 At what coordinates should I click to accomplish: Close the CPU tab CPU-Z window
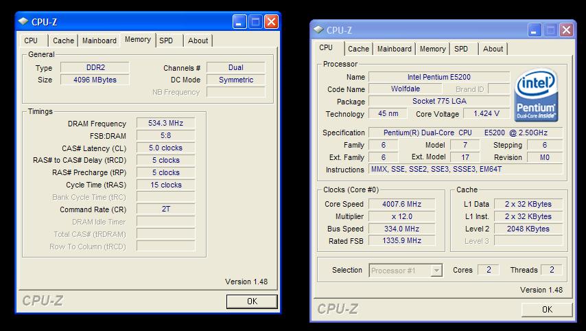coord(566,30)
